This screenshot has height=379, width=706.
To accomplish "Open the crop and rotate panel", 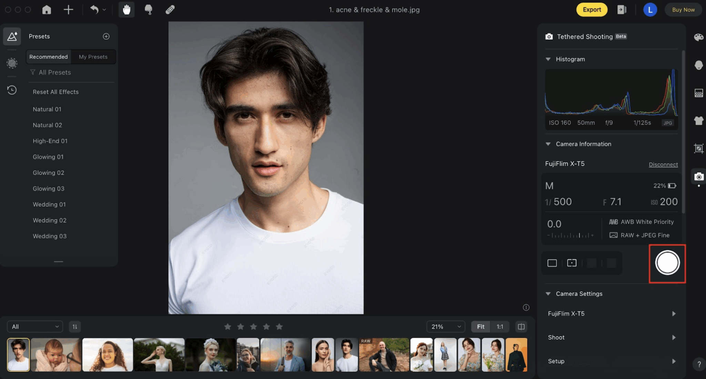I will coord(699,149).
